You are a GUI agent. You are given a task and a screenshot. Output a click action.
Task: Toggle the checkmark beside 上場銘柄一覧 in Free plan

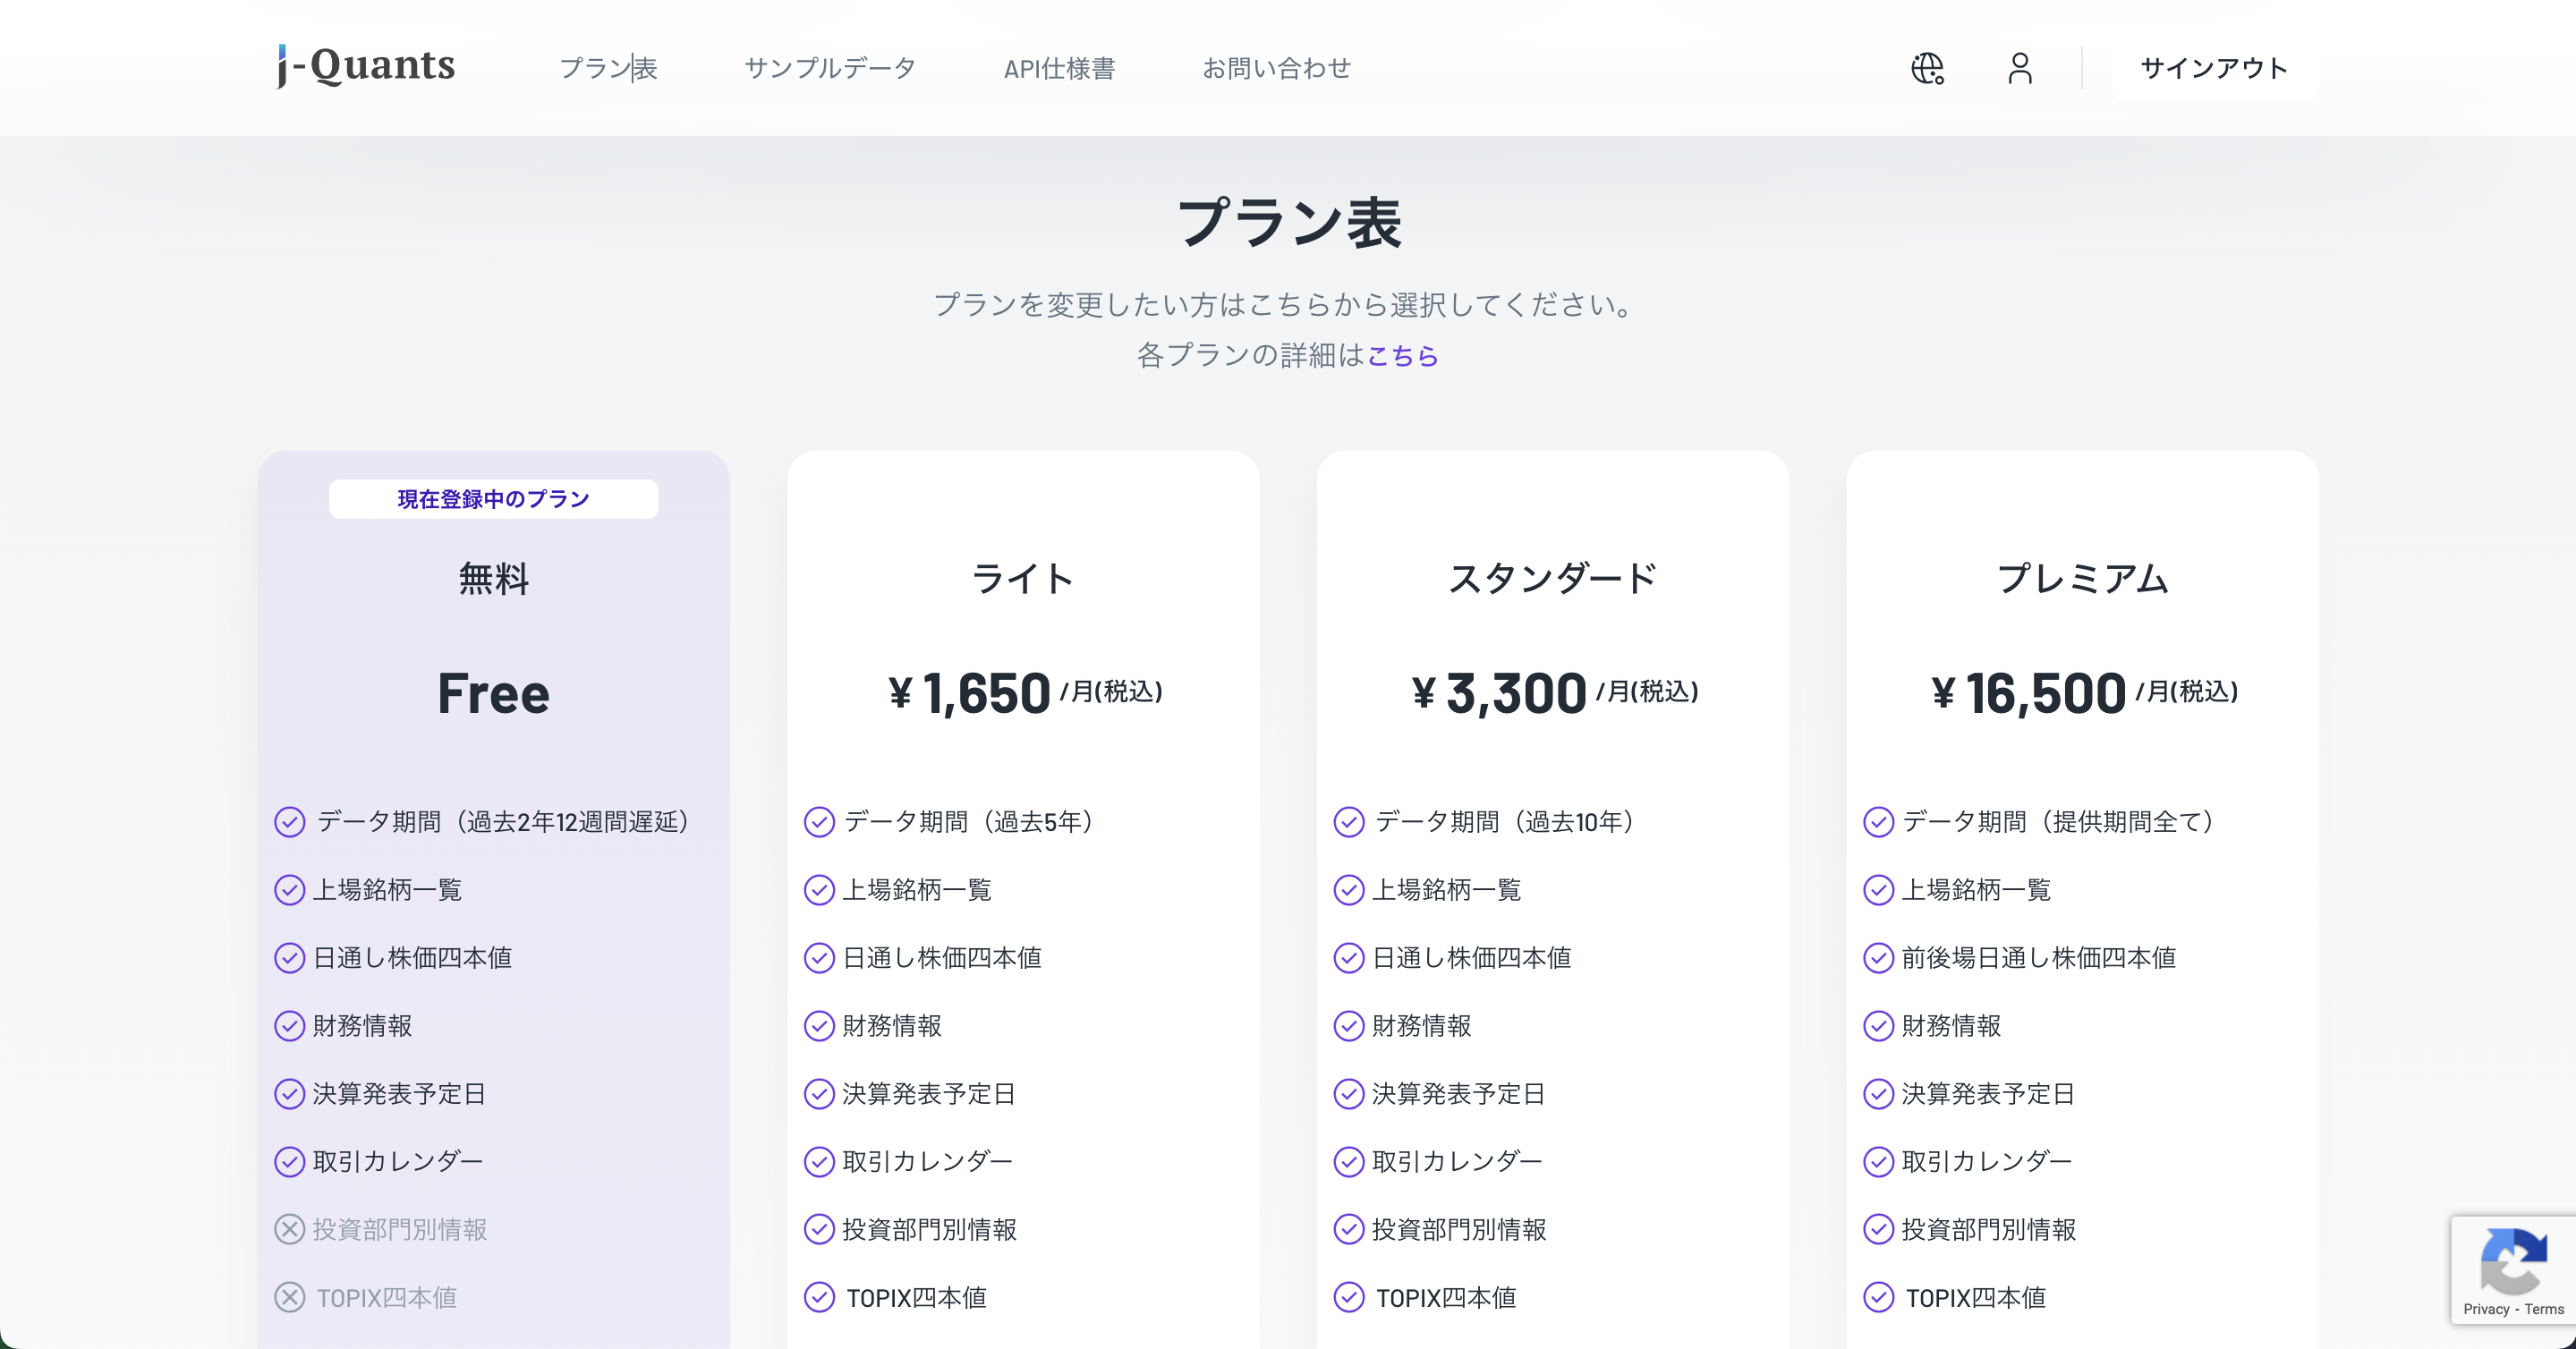(x=289, y=889)
